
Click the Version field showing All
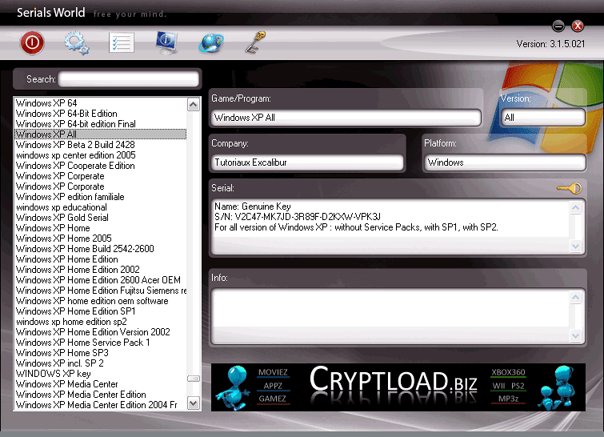click(x=542, y=118)
